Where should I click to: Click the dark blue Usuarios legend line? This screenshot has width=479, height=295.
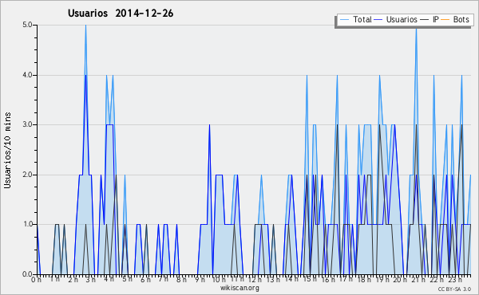pos(378,20)
